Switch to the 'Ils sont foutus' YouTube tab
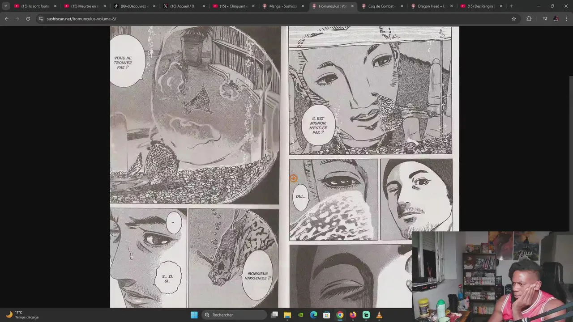573x322 pixels. point(35,6)
